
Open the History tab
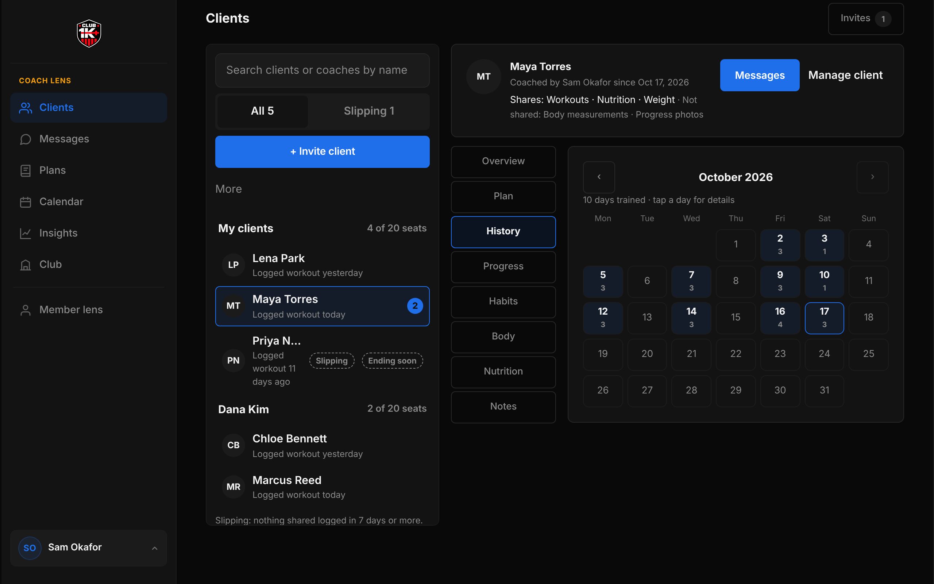[503, 232]
